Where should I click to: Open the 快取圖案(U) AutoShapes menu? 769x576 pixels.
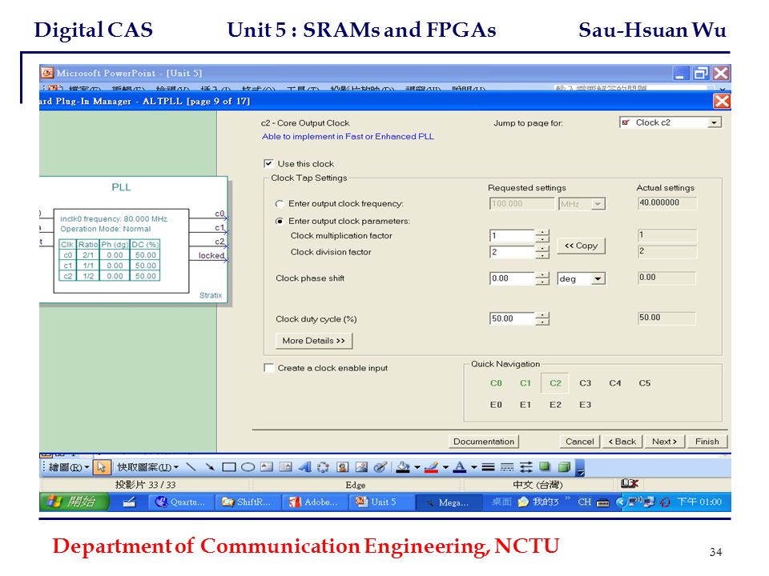pos(147,467)
